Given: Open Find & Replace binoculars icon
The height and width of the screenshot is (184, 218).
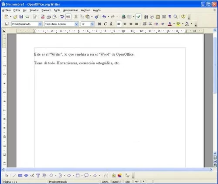Looking at the screenshot, I should pyautogui.click(x=146, y=17).
